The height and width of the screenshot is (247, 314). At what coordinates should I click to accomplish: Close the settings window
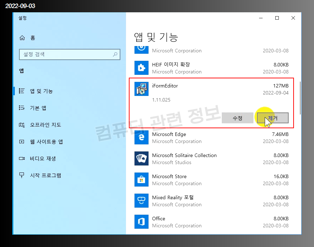(x=293, y=18)
